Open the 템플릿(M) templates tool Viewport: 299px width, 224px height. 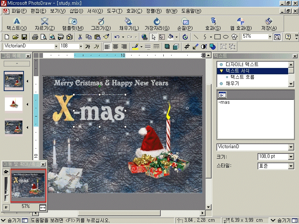[73, 24]
